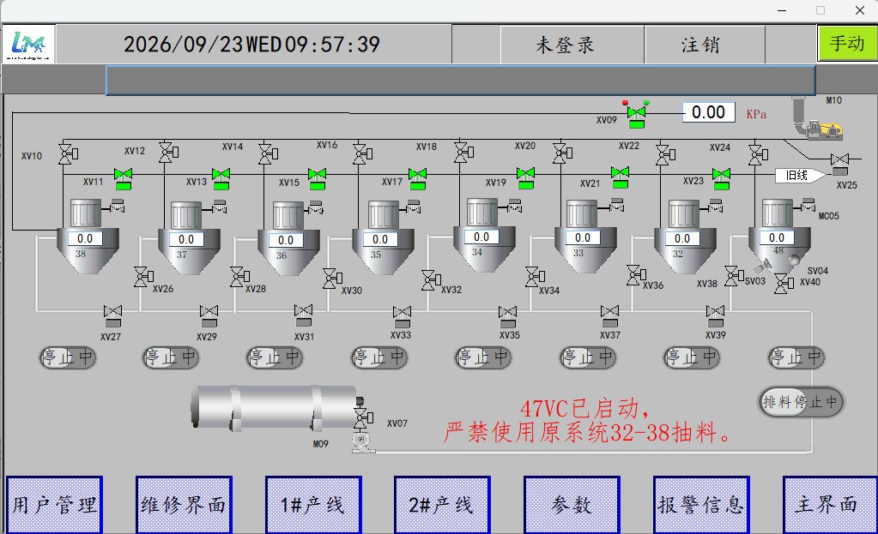
Task: Toggle 停止中 switch under hopper 35
Action: click(379, 357)
